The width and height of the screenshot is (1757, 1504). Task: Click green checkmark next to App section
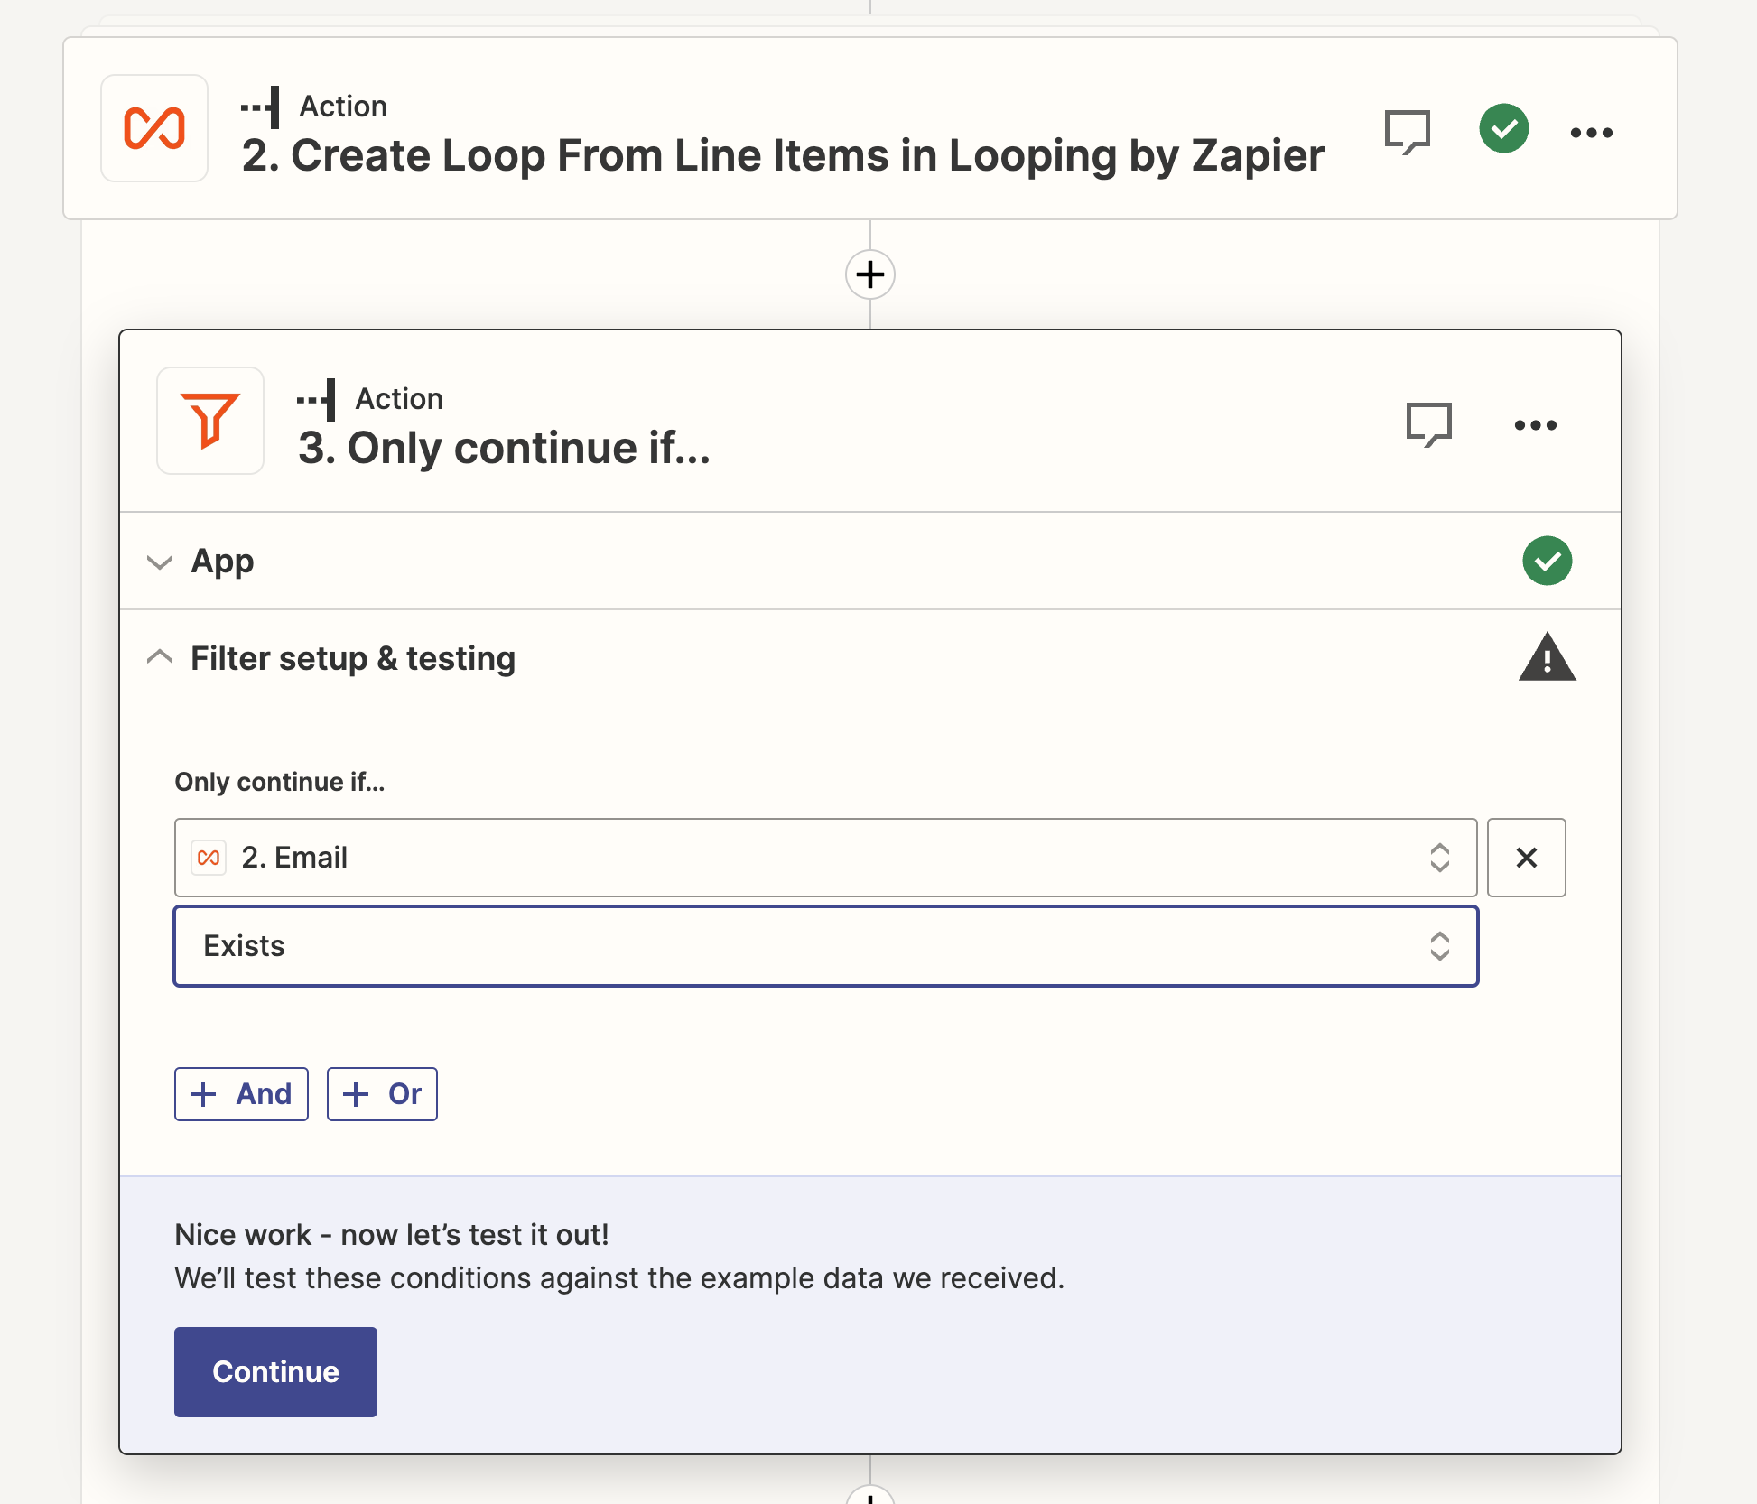[x=1547, y=561]
